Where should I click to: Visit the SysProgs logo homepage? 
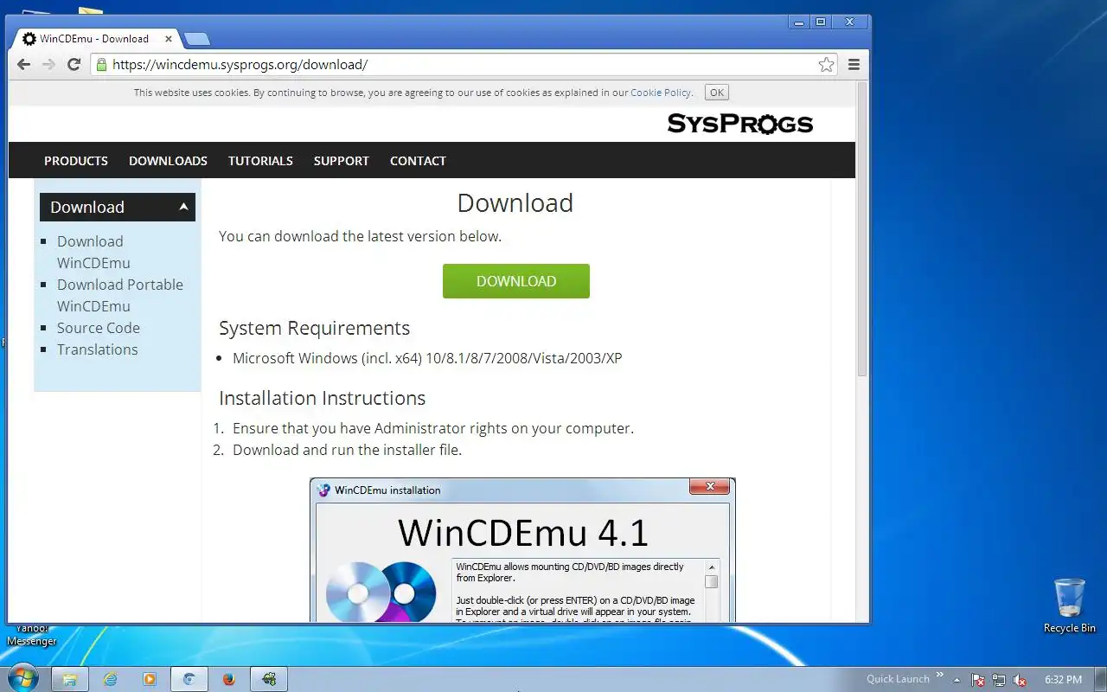tap(739, 124)
